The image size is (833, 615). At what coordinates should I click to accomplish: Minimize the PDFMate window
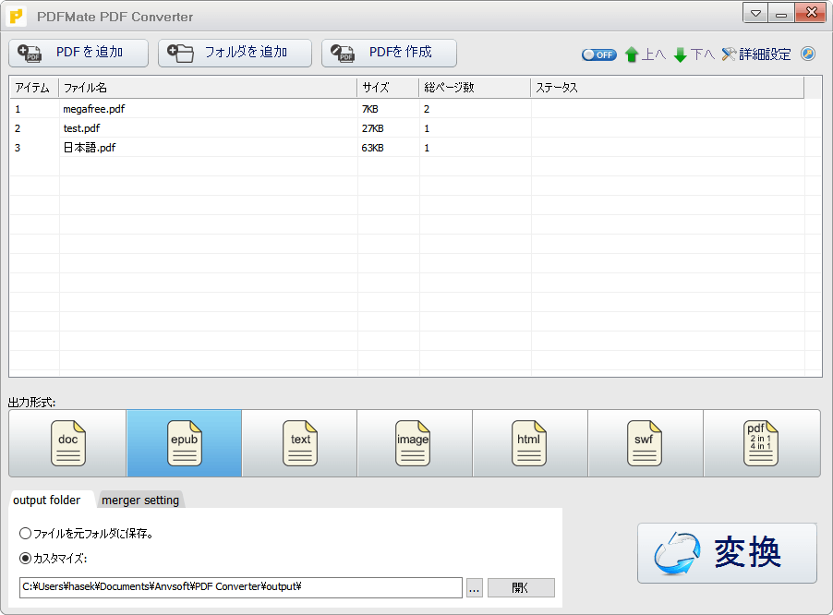[x=781, y=13]
